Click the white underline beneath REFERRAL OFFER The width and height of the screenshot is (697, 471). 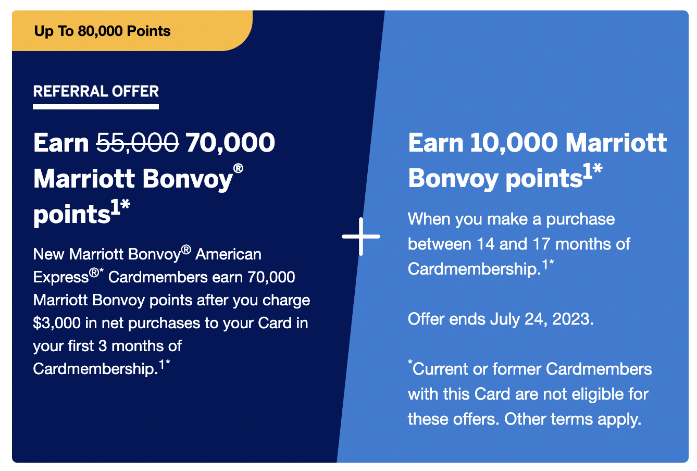[x=96, y=107]
